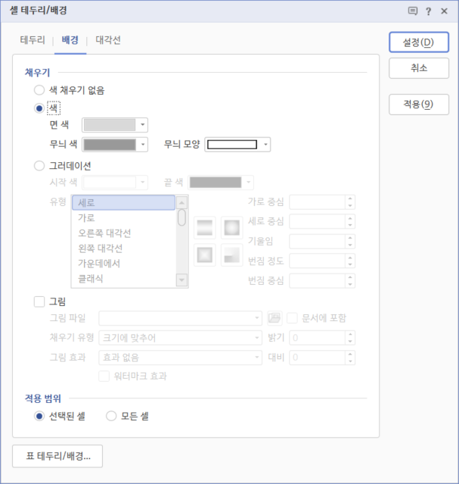Open the 무늬 모양 dropdown arrow
This screenshot has height=484, width=459.
pyautogui.click(x=265, y=145)
